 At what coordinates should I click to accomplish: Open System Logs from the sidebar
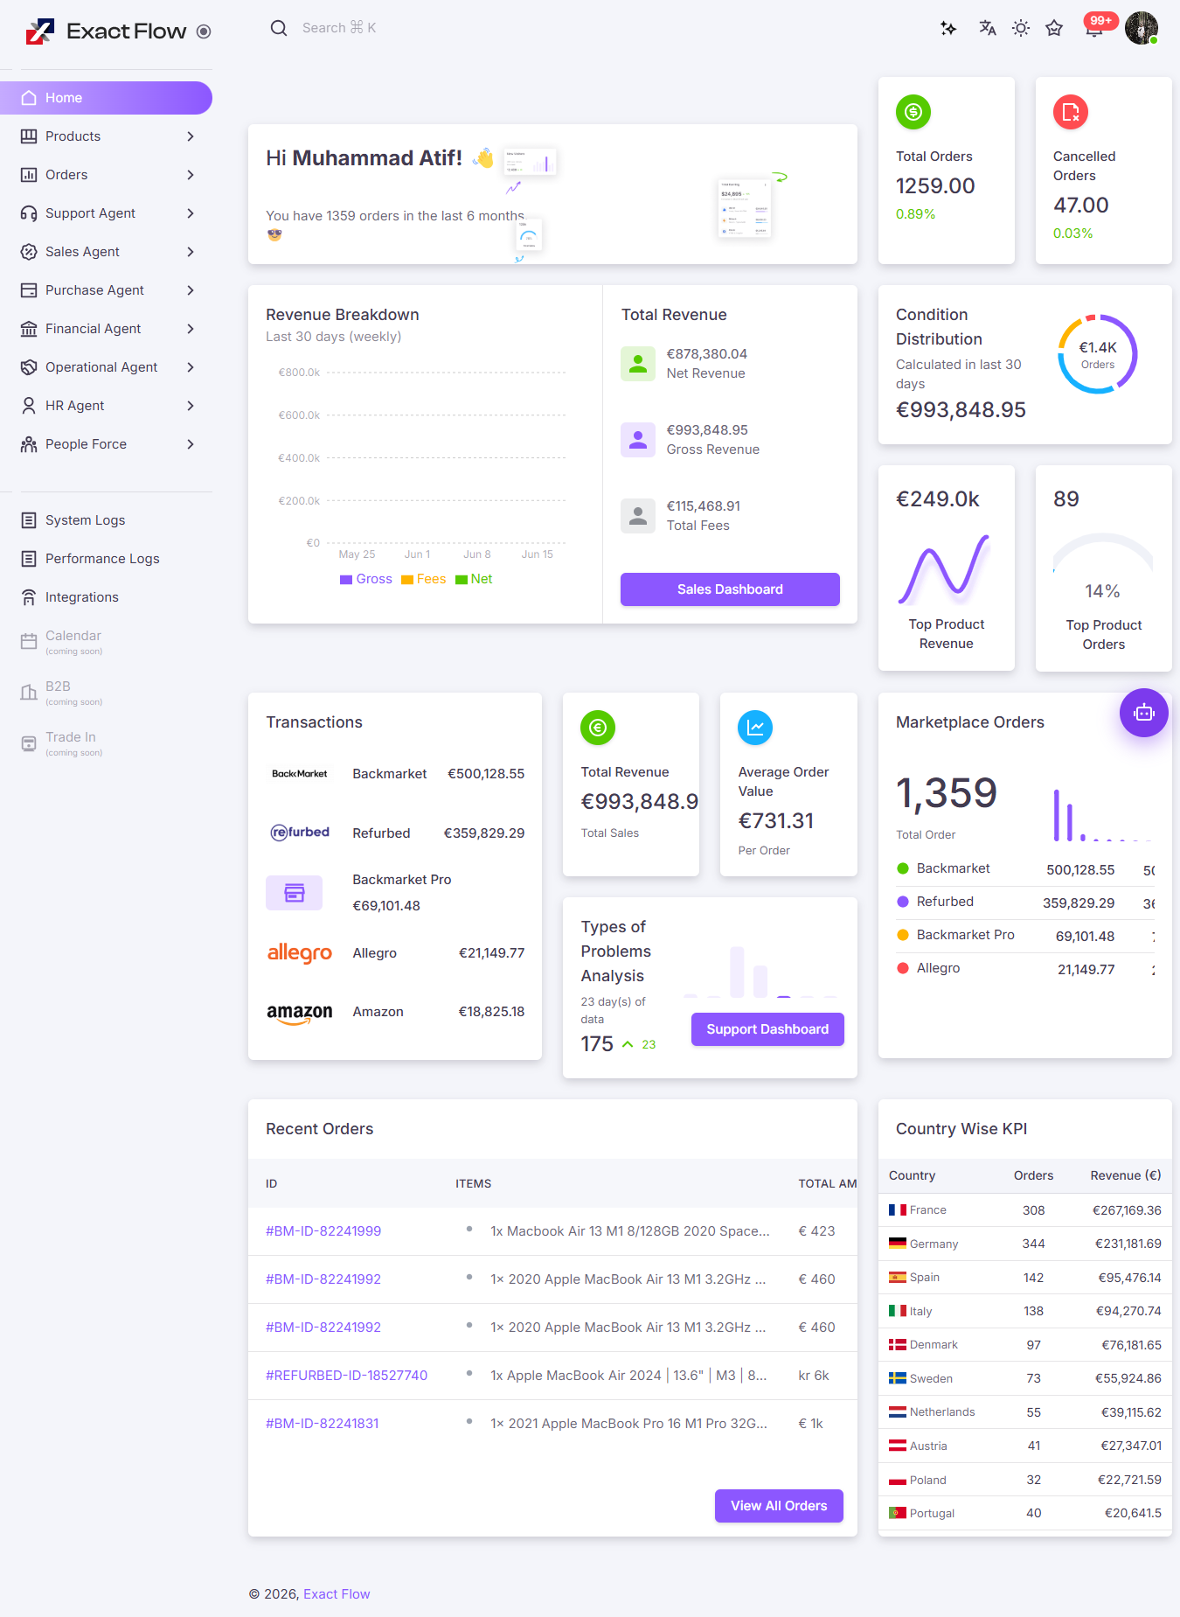coord(106,520)
